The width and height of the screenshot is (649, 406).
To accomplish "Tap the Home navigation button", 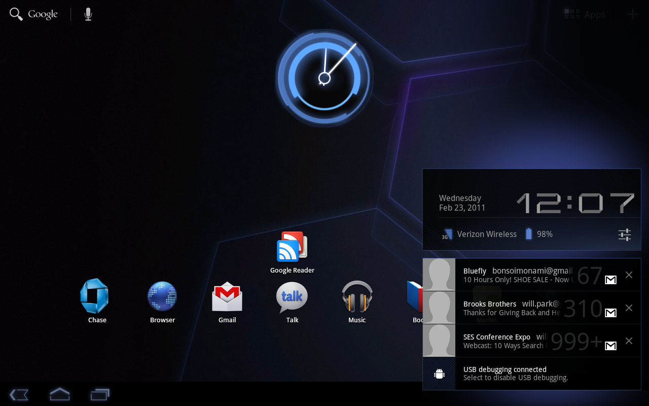I will point(59,394).
